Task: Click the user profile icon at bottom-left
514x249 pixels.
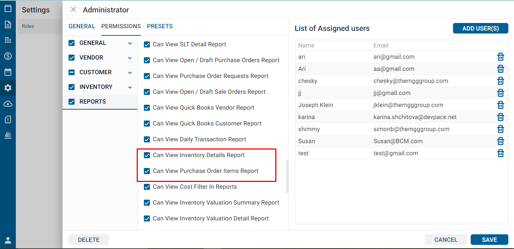Action: pos(8,240)
